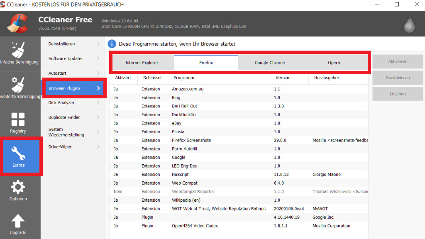Open the Registry grid icon section

(18, 119)
